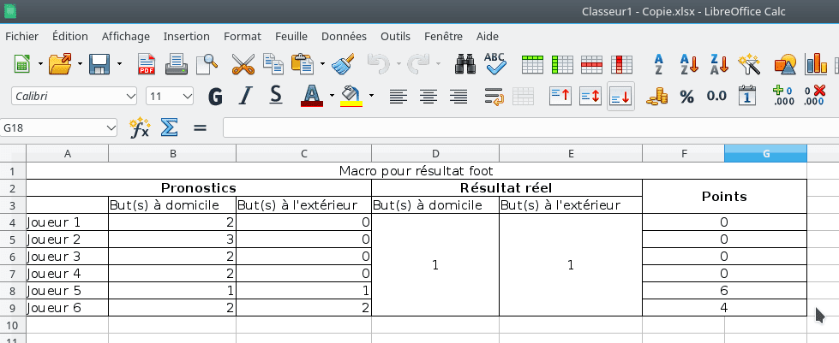Open the Feuille menu

pos(291,36)
